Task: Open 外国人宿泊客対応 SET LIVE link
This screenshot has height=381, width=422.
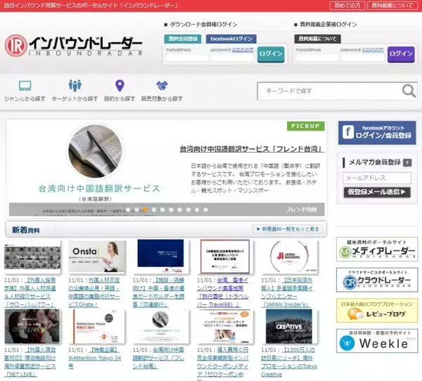Action: [30, 362]
